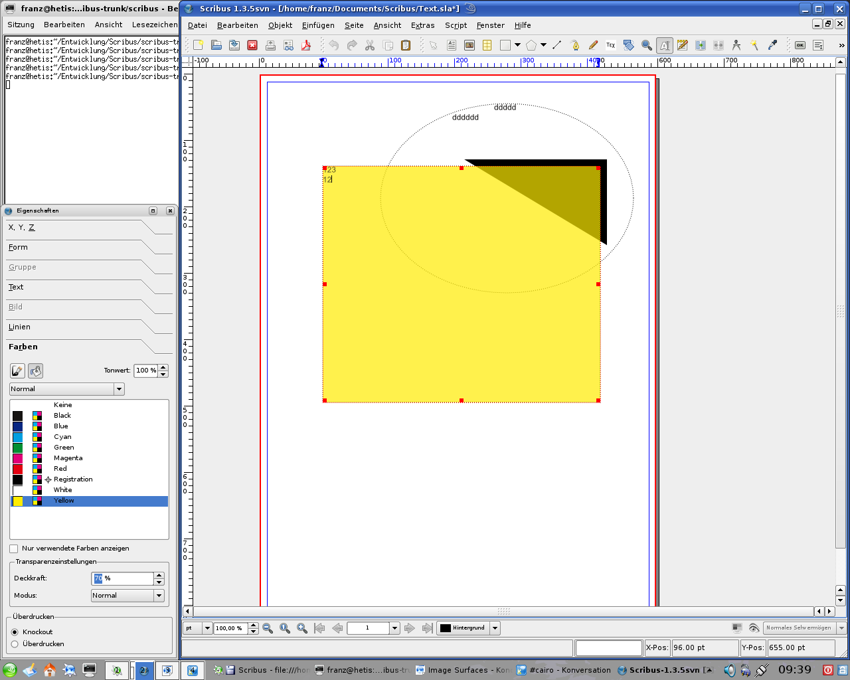
Task: Choose Magenta from the color list
Action: tap(68, 458)
